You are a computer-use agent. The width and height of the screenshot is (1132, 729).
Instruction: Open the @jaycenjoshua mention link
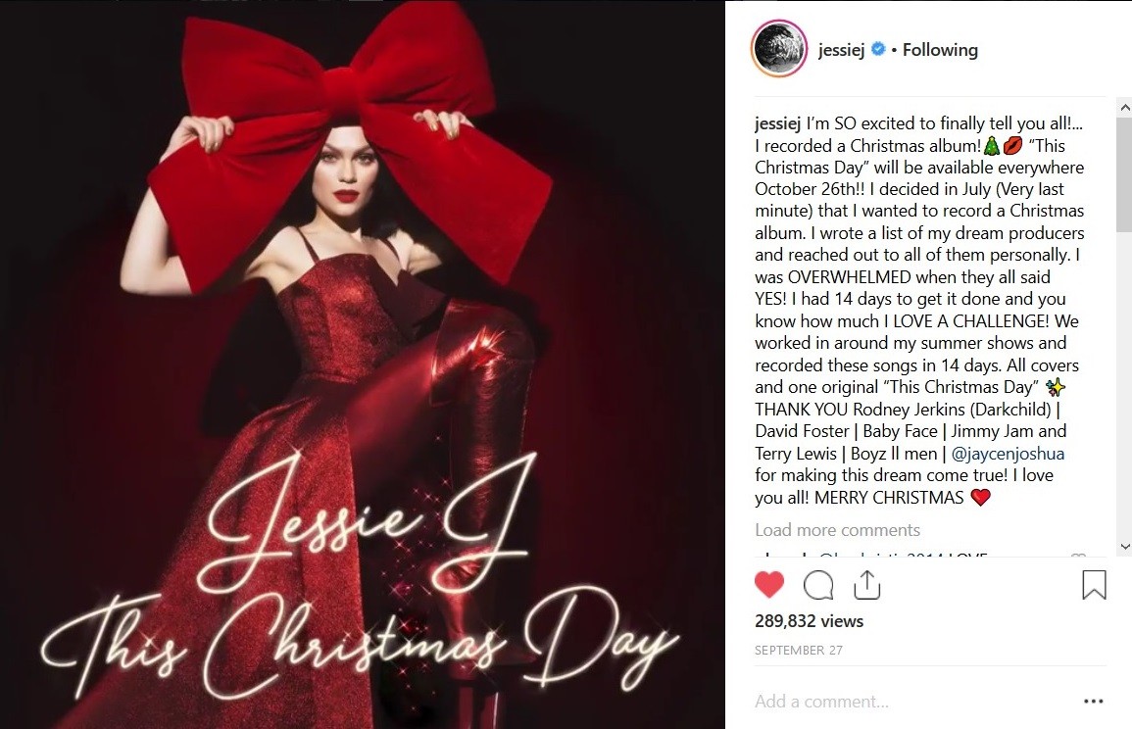(1008, 454)
